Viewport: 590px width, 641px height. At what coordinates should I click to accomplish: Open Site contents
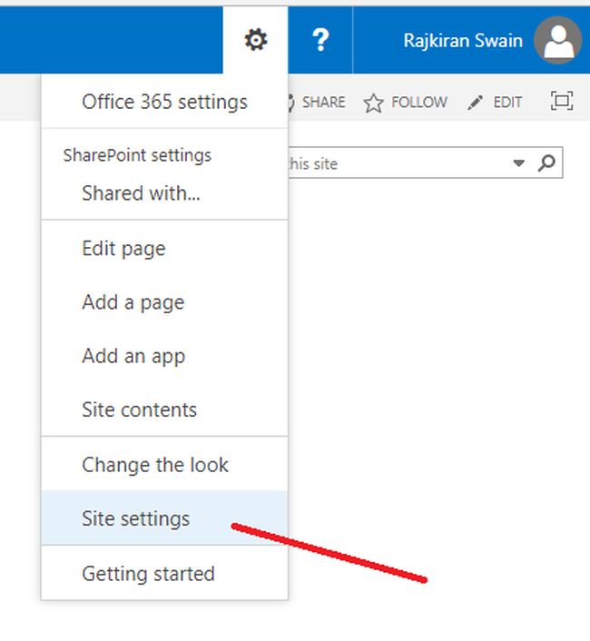point(164,409)
